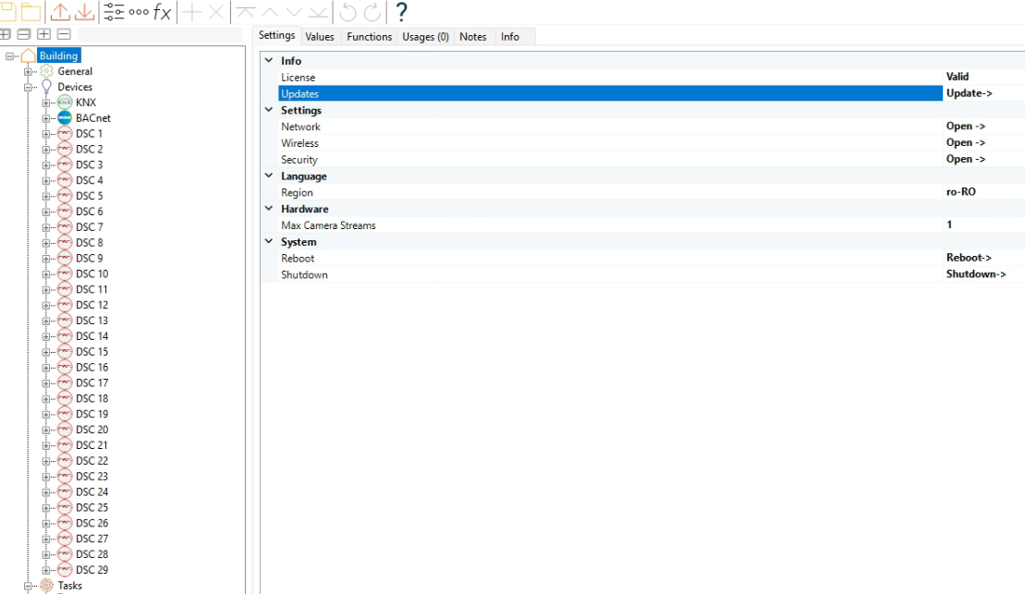This screenshot has width=1025, height=594.
Task: Collapse the Devices tree node
Action: coord(28,87)
